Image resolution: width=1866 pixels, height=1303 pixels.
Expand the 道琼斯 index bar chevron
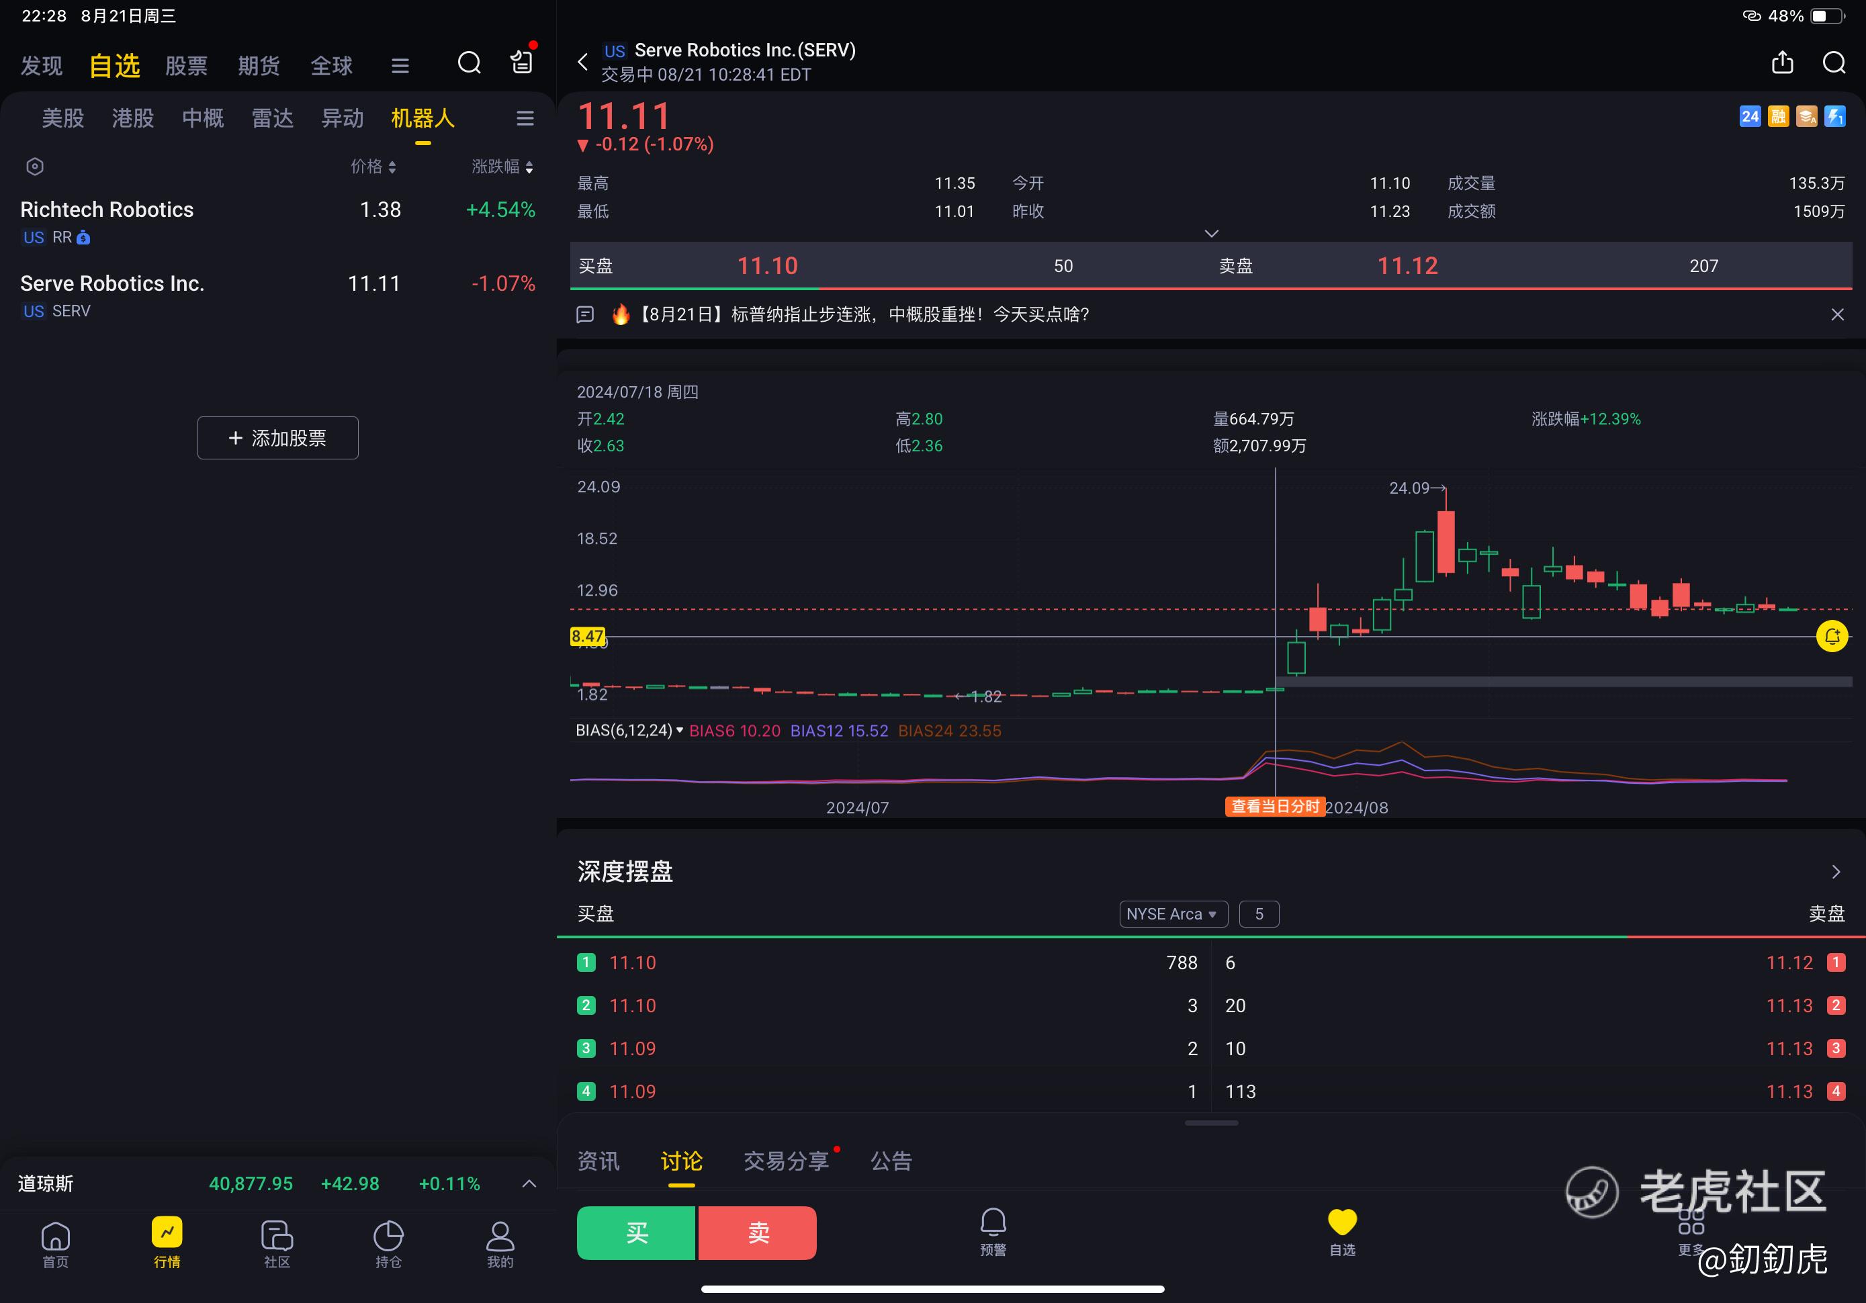click(529, 1183)
